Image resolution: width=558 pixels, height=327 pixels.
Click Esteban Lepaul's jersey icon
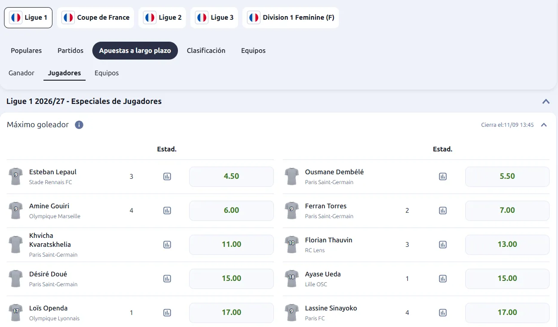(16, 176)
